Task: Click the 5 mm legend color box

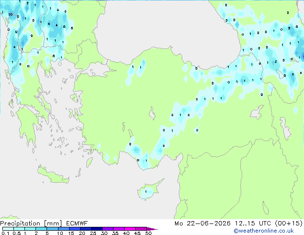Action: 52,229
